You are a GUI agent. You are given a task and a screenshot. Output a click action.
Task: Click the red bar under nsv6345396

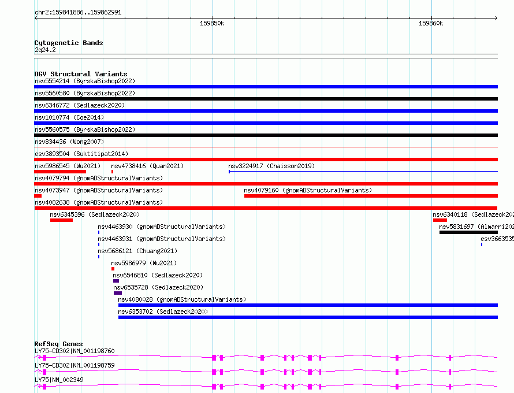coord(61,220)
